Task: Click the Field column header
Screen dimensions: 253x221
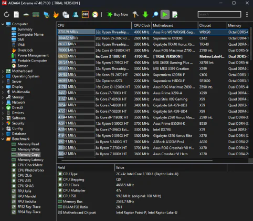Action: 86,168
